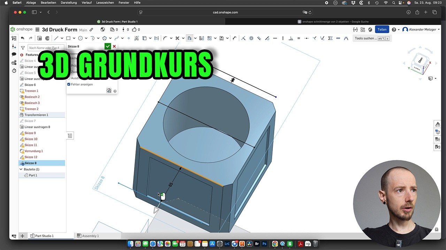Open the Circle tool dropdown arrow
This screenshot has height=250, width=446.
(86, 38)
